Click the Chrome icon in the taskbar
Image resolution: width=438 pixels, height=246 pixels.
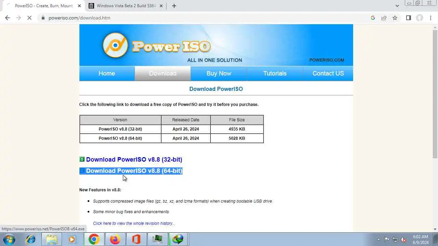(x=94, y=240)
